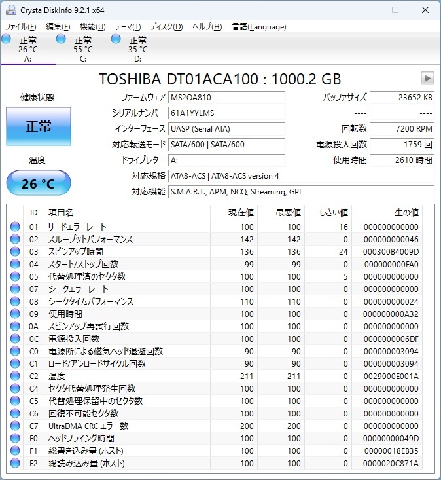The image size is (441, 480).
Task: Click the power on count 1759 回
Action: pyautogui.click(x=402, y=145)
